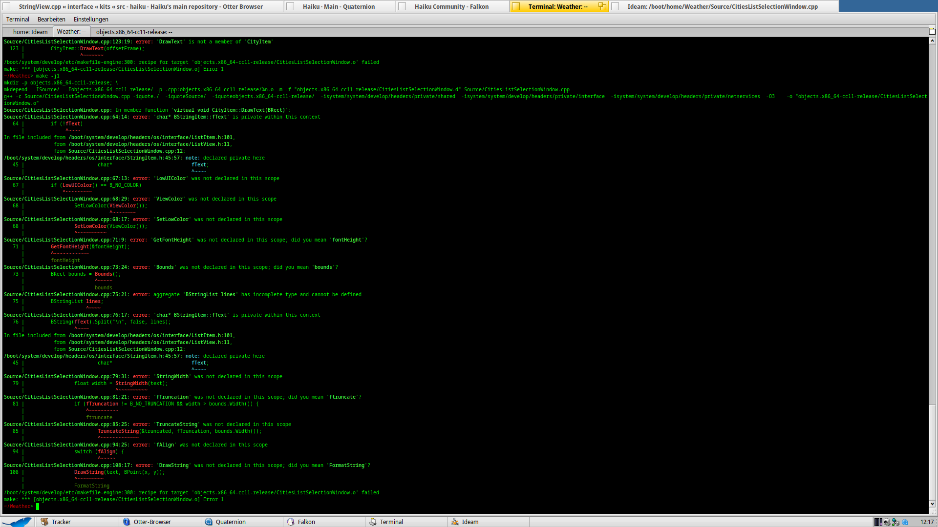Click the terminal vertical scrollbar thumb
Viewport: 938px width, 527px height.
tap(932, 453)
